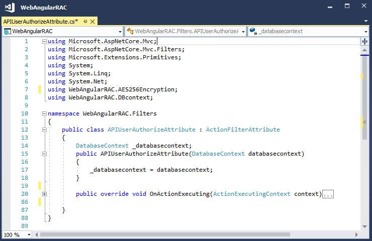This screenshot has height=241, width=372.
Task: Click WebAngularRAC.DBcontext using directive
Action: (109, 97)
